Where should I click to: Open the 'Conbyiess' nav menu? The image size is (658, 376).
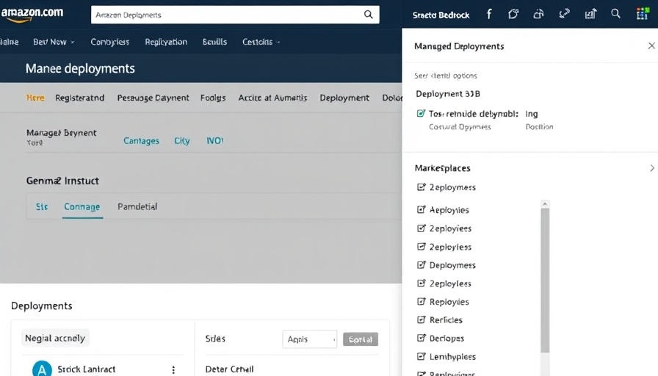(x=110, y=42)
